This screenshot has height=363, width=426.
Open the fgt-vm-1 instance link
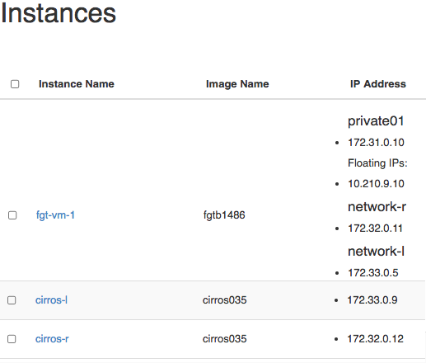[55, 215]
